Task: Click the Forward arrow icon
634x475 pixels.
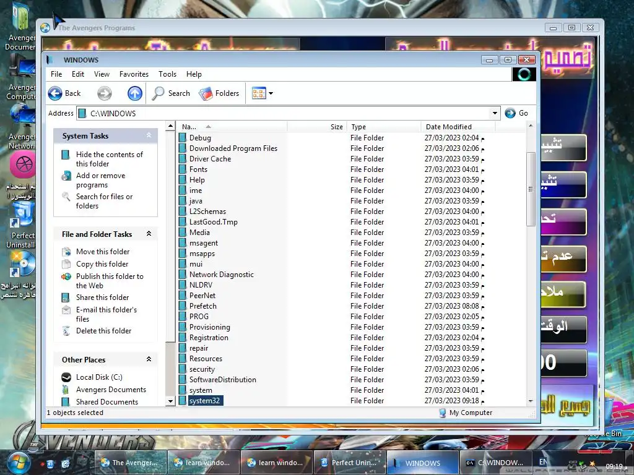Action: 104,93
